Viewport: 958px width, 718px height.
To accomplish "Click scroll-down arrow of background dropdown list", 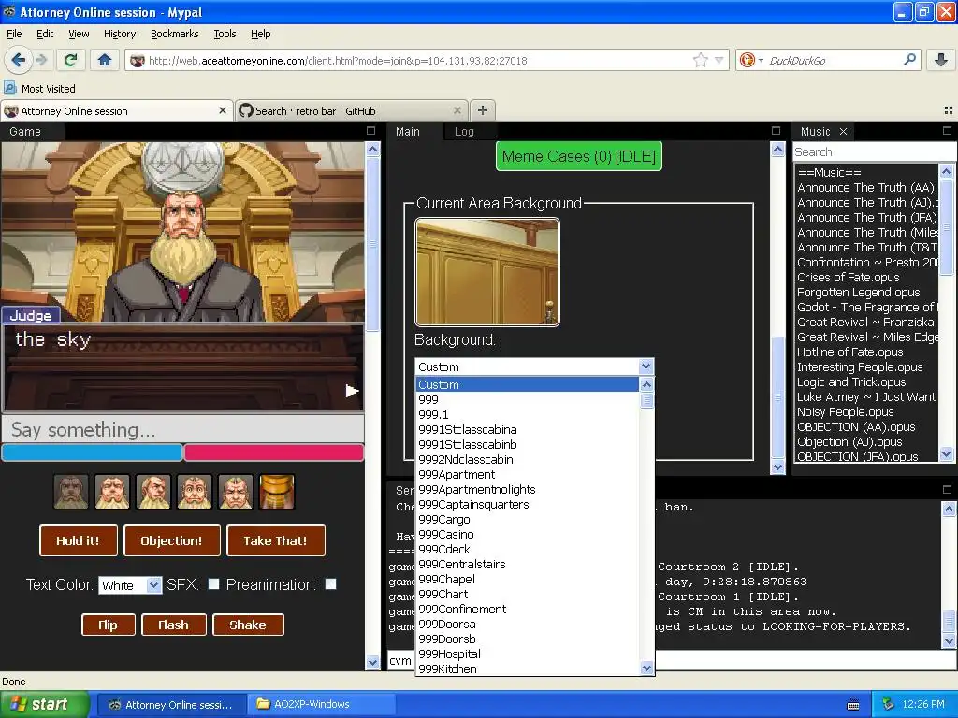I will point(646,668).
